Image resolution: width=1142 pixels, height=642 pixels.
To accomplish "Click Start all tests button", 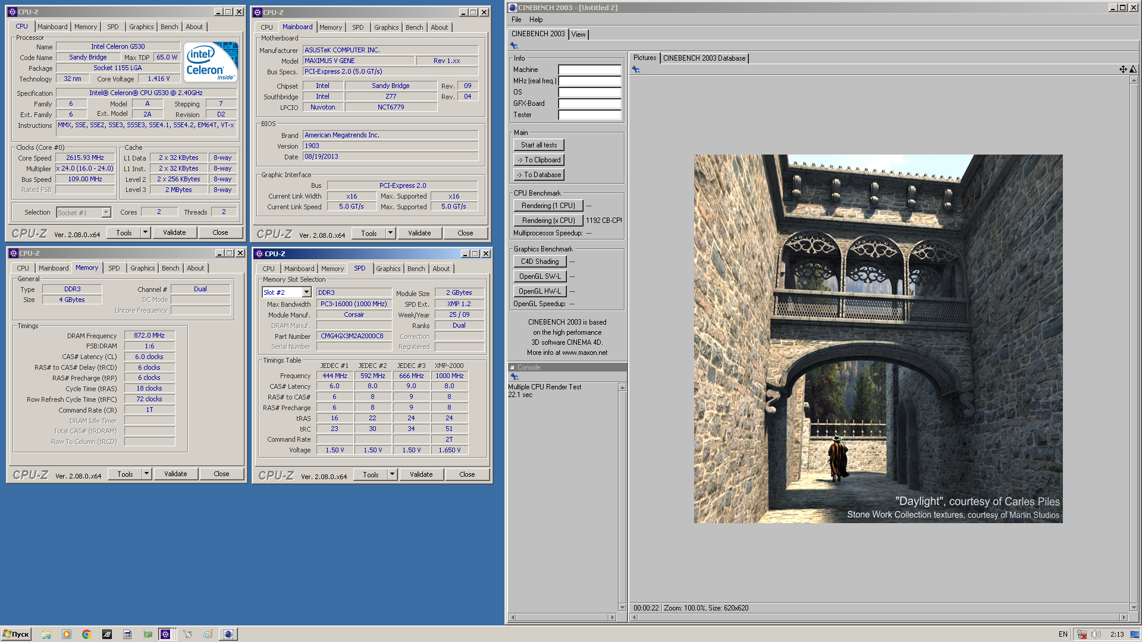I will pos(539,145).
